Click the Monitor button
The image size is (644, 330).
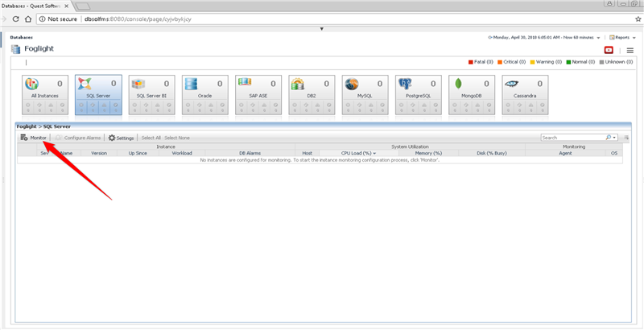point(34,138)
